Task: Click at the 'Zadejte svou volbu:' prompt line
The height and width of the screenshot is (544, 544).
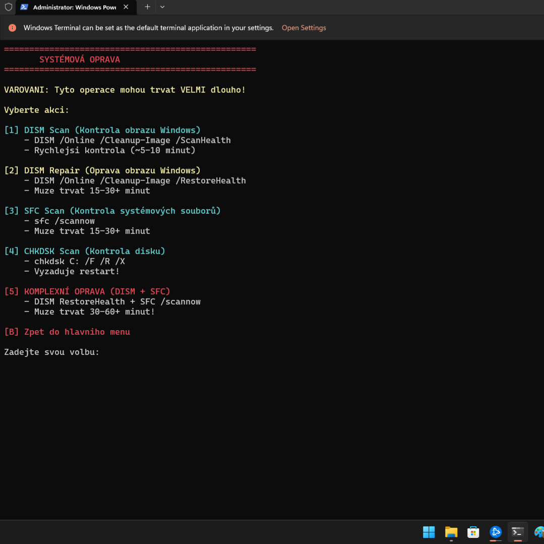Action: [x=52, y=352]
